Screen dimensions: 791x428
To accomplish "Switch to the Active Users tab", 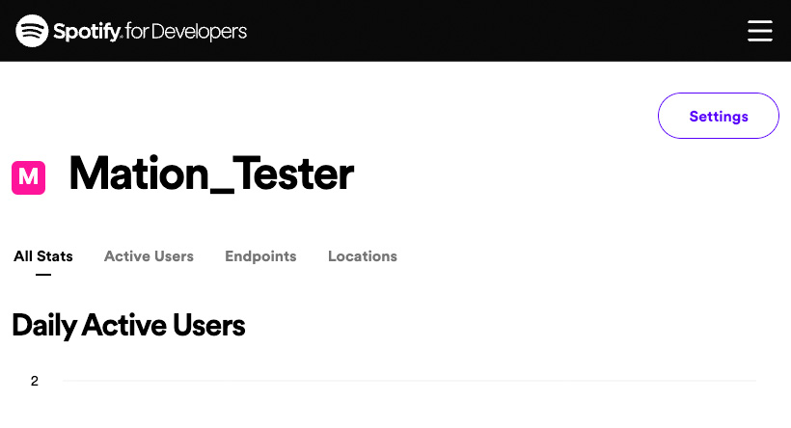I will (x=149, y=256).
